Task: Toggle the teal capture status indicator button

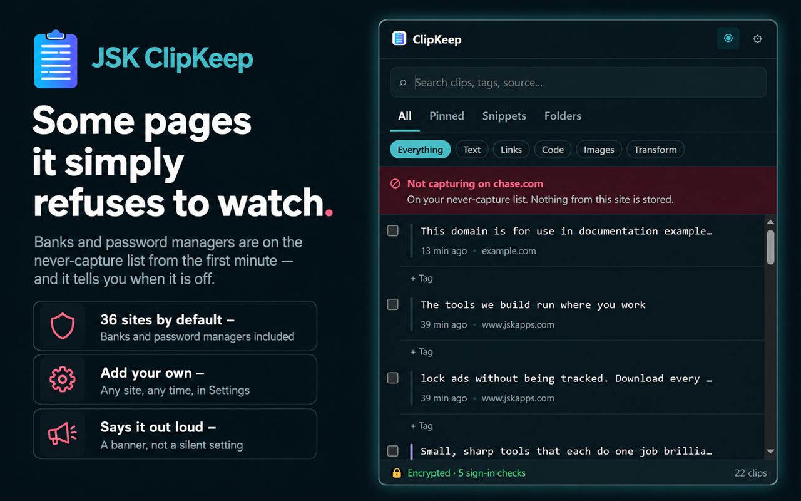Action: point(728,39)
